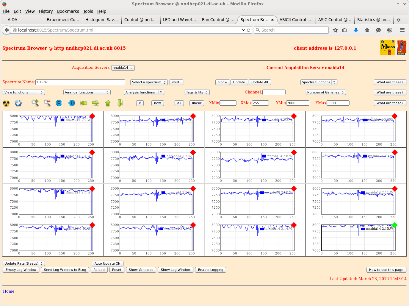Close the Spectrum Browser tab

[272, 20]
